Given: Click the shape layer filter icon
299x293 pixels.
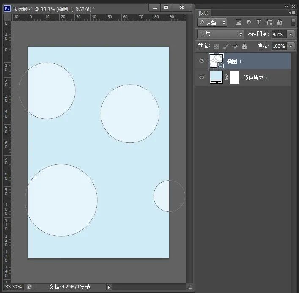Looking at the screenshot, I should click(269, 22).
